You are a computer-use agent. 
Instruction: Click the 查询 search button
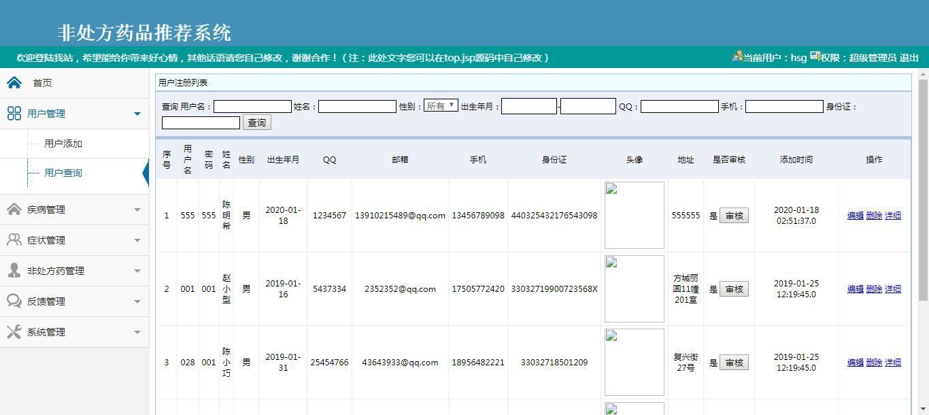tap(256, 122)
